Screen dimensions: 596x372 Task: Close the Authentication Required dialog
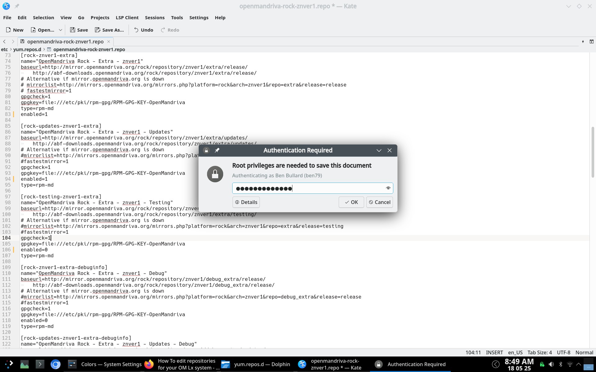pos(390,150)
